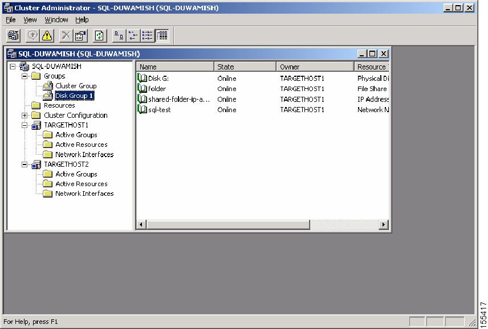Switch to Details view icon

(x=162, y=35)
